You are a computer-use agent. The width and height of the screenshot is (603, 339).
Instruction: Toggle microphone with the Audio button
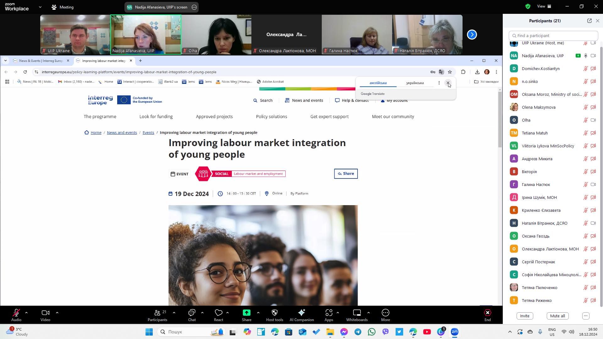pyautogui.click(x=16, y=315)
